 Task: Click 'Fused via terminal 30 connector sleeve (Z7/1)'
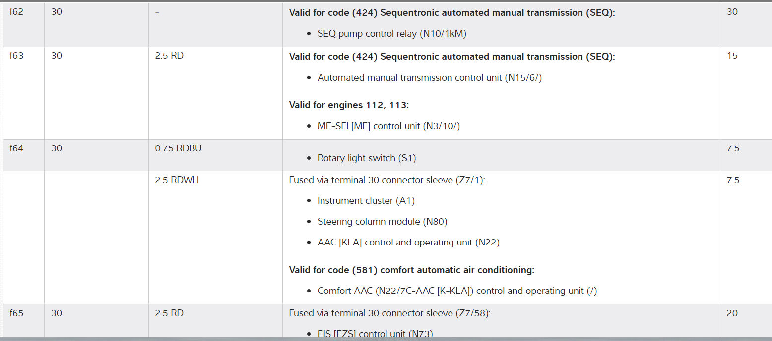click(386, 180)
